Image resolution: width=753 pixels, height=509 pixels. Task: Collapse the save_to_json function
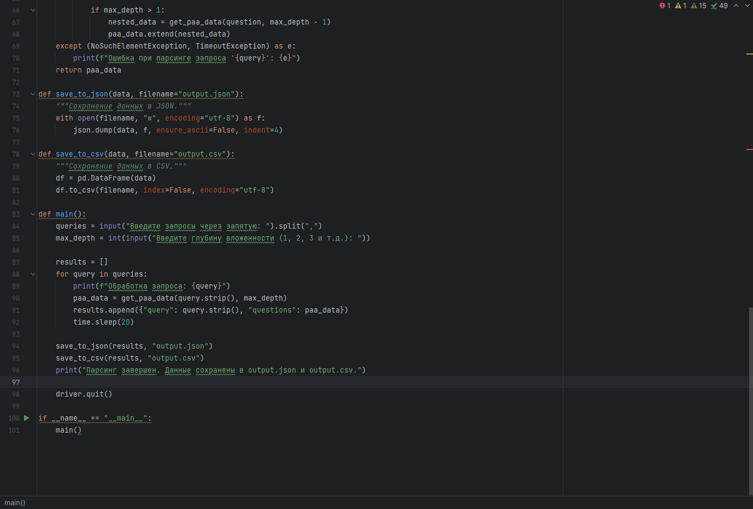point(33,94)
